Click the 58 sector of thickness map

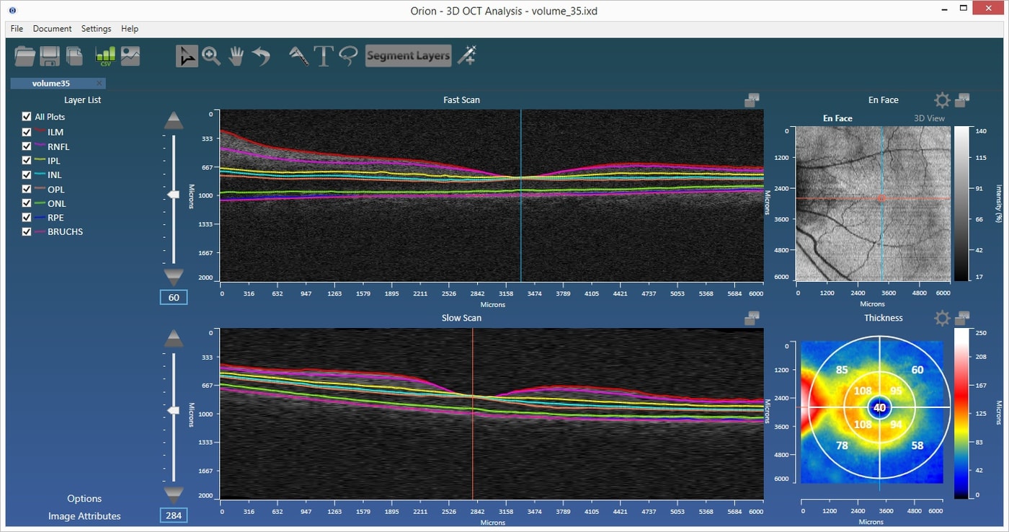(917, 445)
